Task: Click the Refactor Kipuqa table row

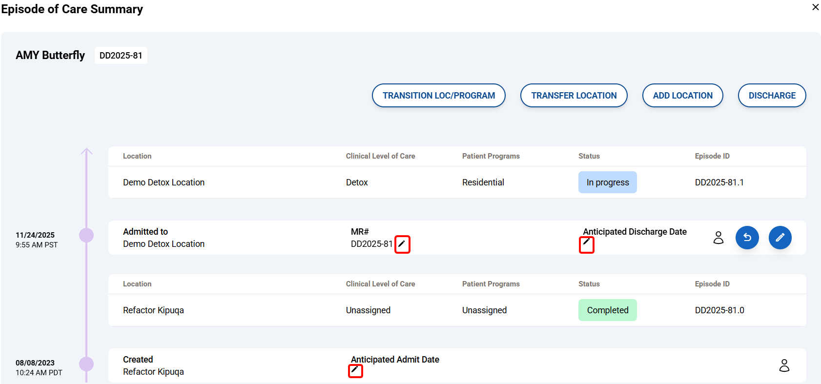Action: pyautogui.click(x=457, y=310)
